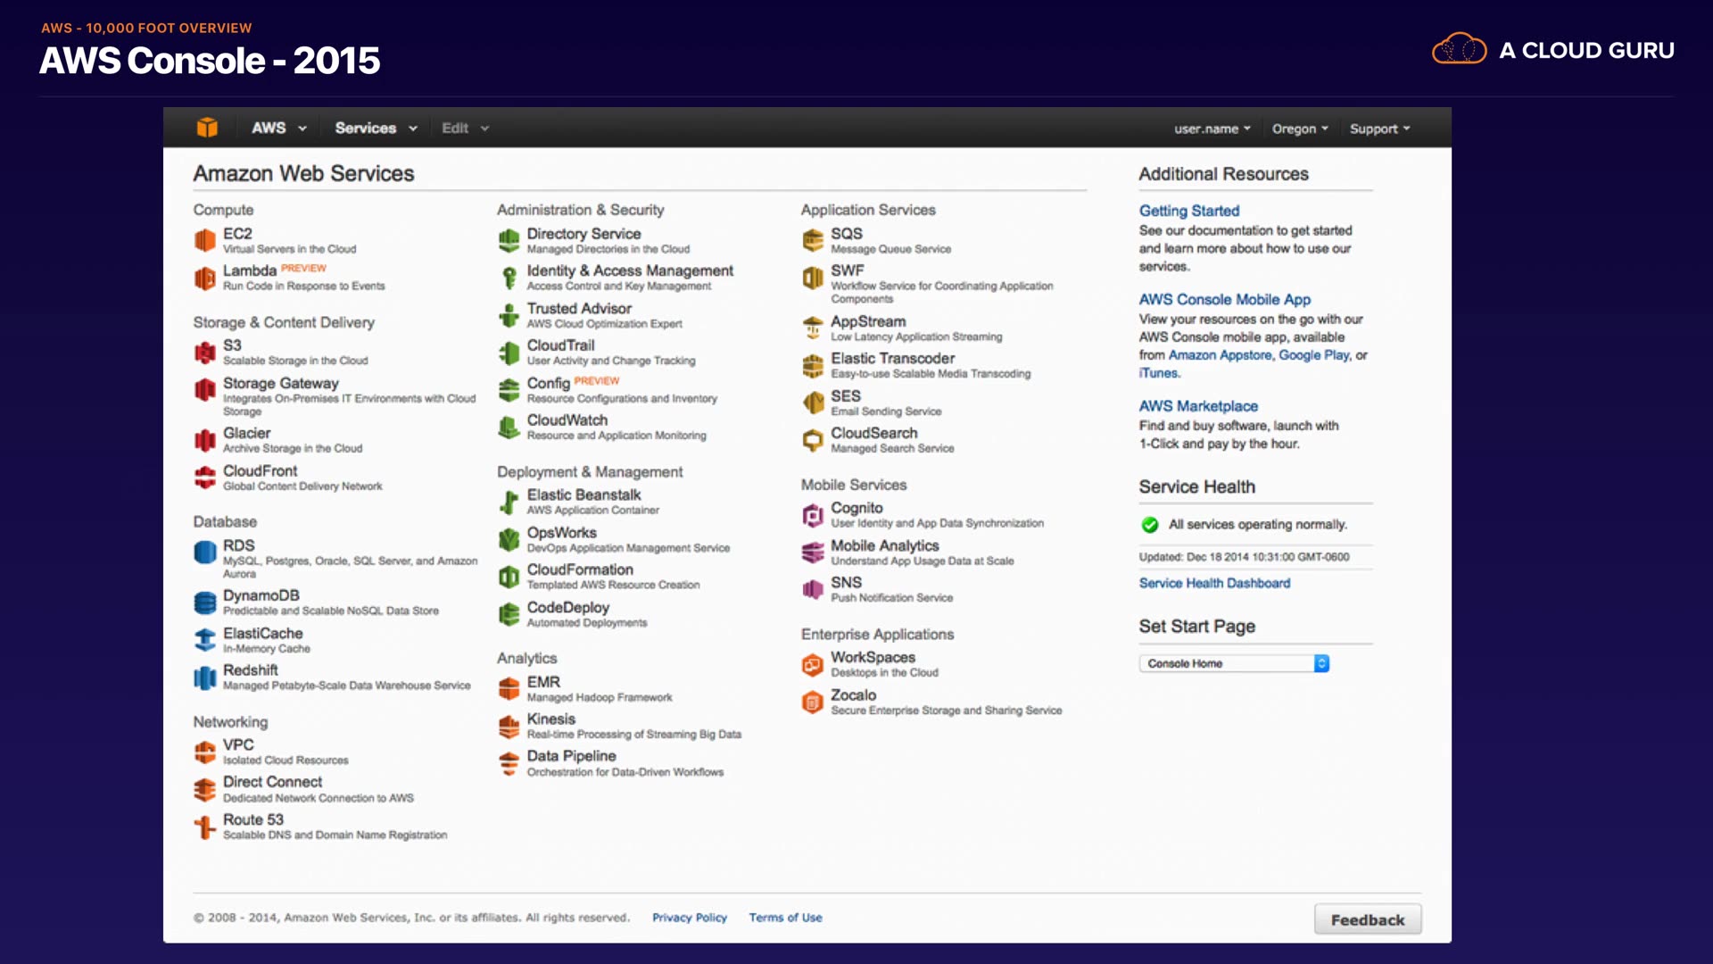
Task: Click the Feedback button
Action: click(x=1367, y=919)
